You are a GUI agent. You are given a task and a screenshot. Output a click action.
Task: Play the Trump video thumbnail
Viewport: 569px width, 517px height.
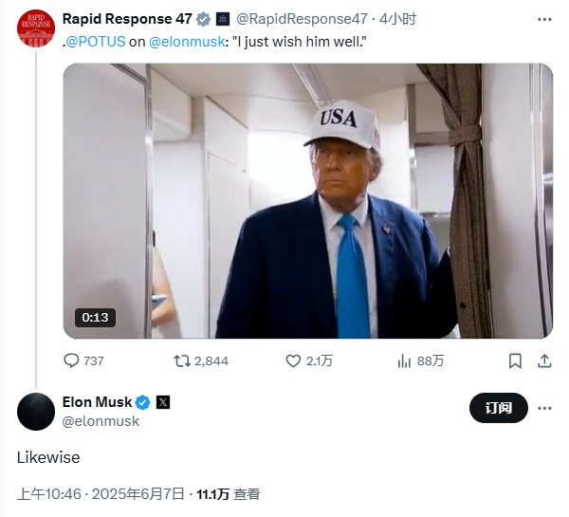pos(308,201)
